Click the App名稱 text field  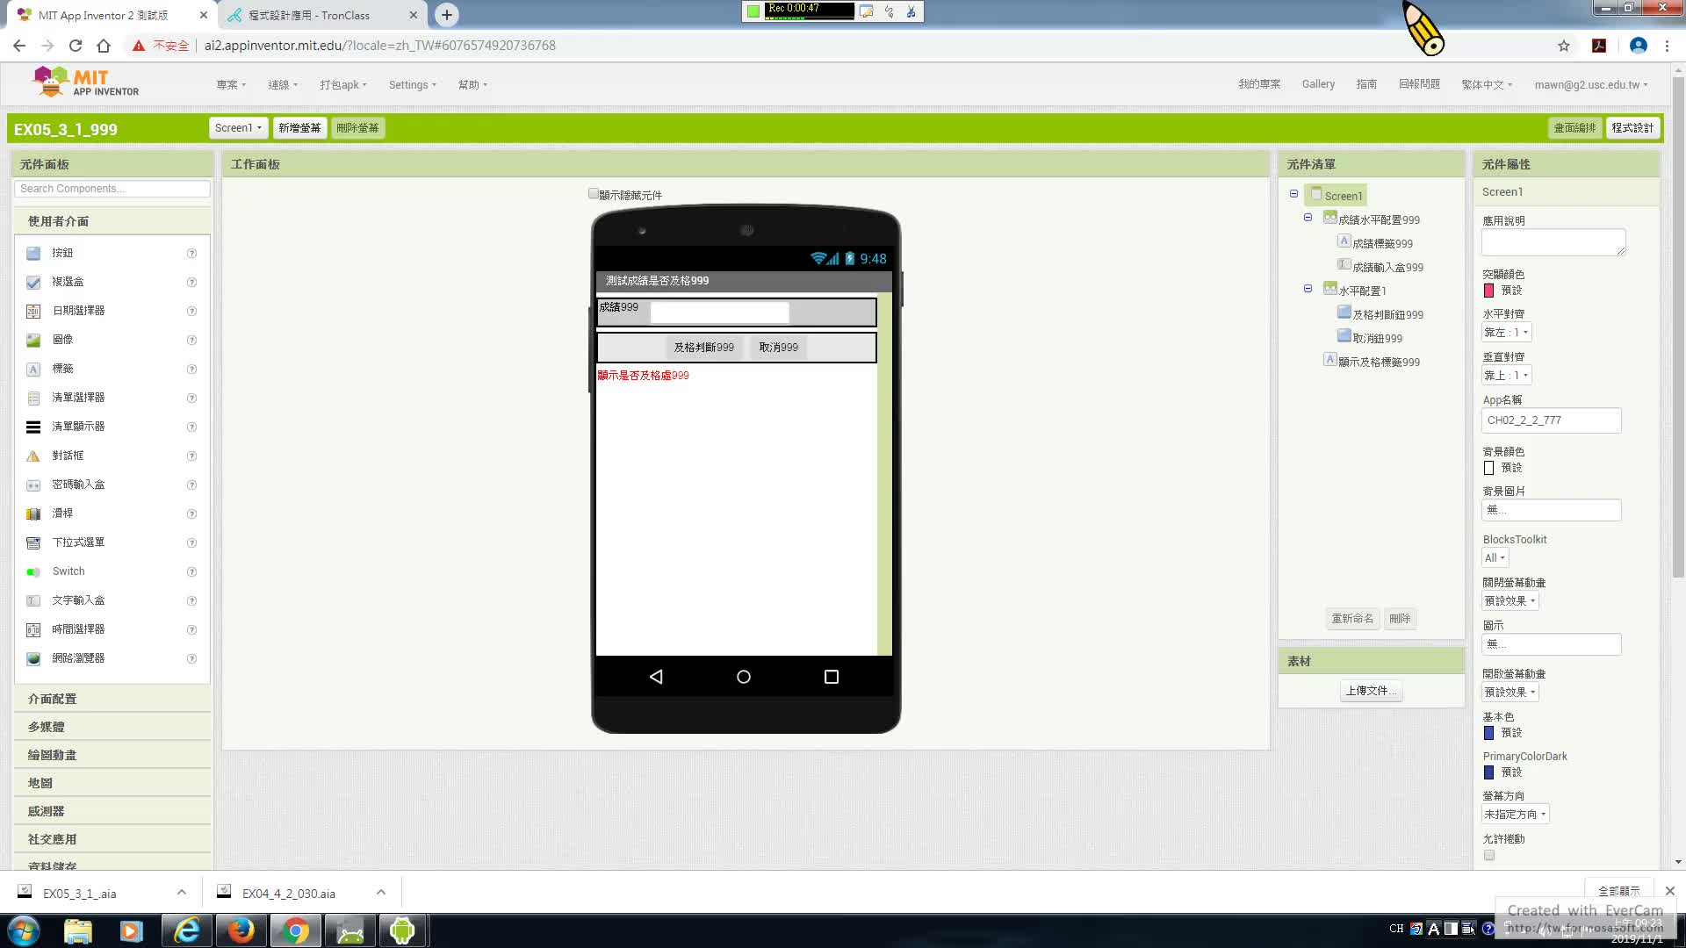[x=1552, y=420]
